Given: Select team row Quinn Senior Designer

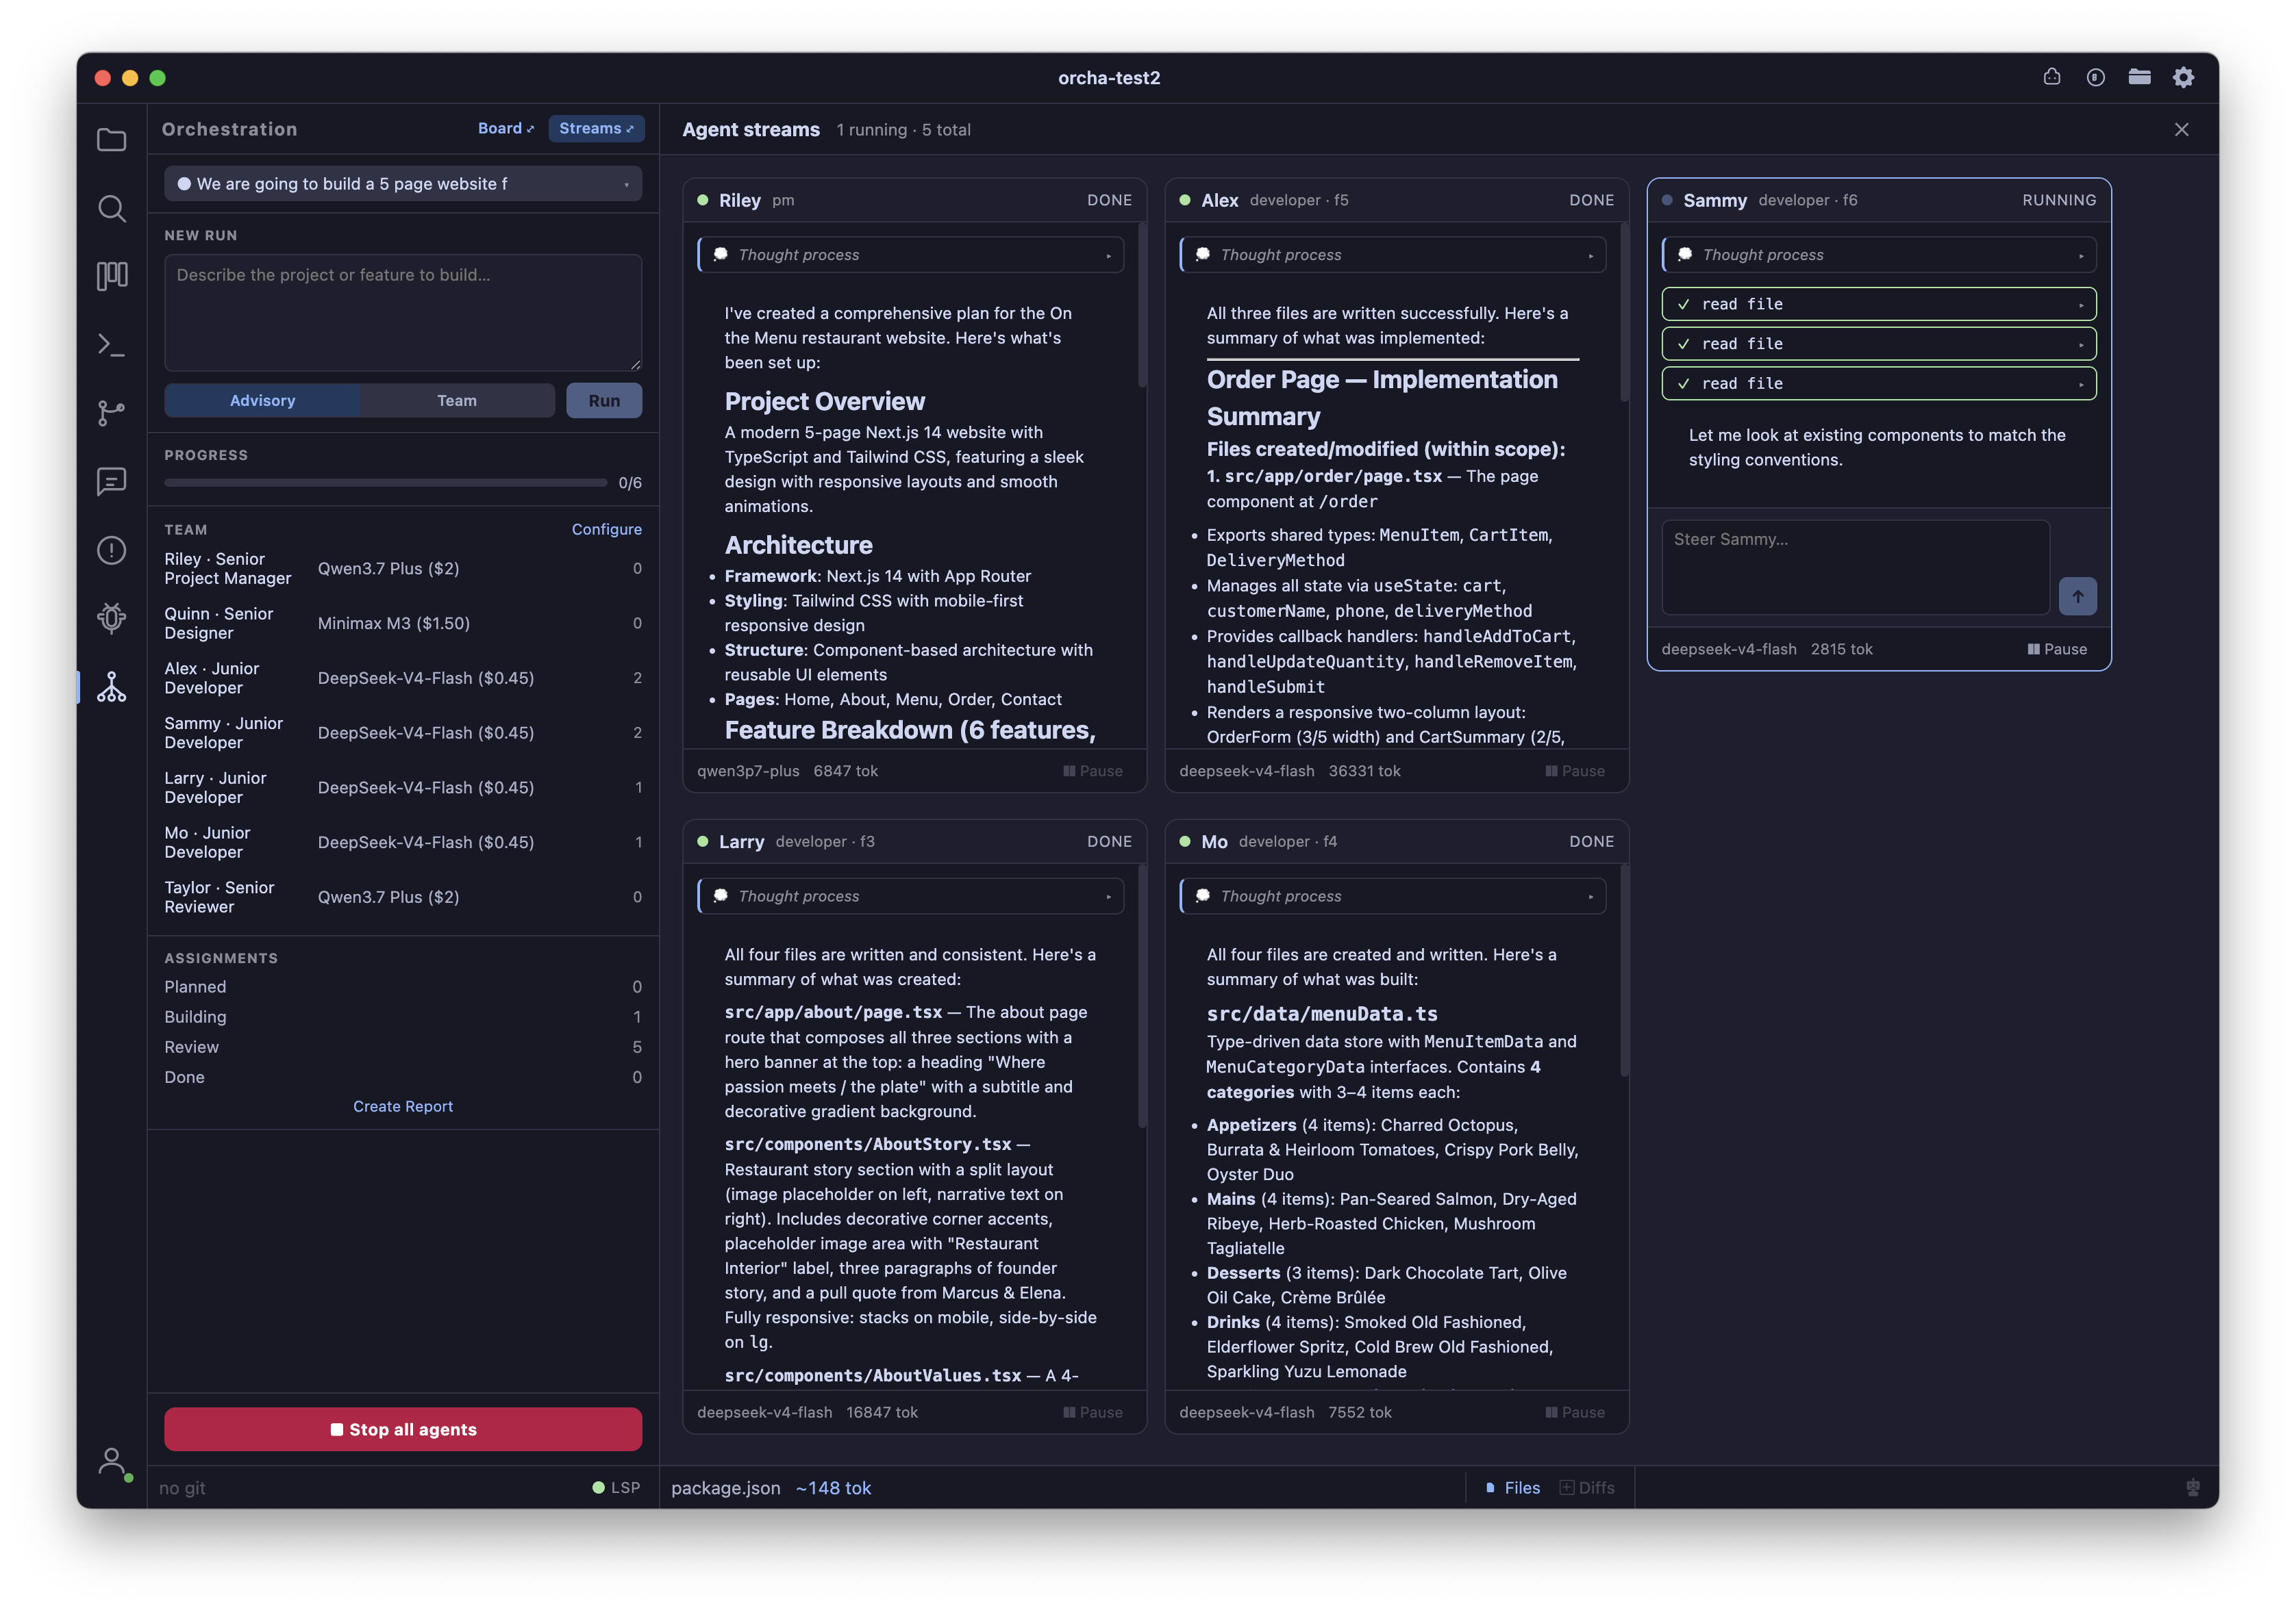Looking at the screenshot, I should [403, 624].
